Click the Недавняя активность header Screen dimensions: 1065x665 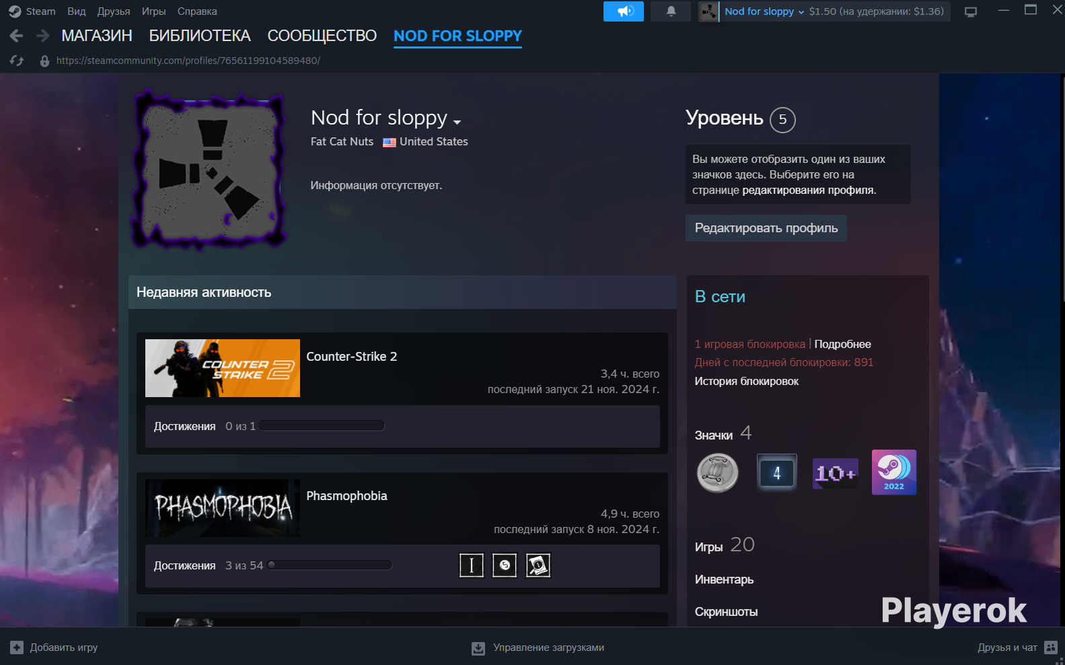coord(402,292)
